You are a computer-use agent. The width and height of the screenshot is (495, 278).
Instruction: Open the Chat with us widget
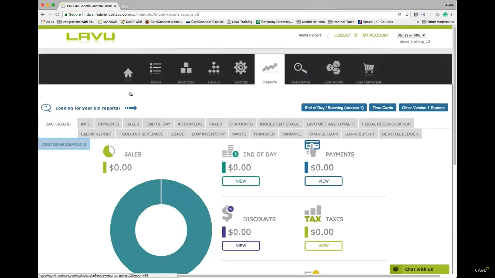coord(419,269)
